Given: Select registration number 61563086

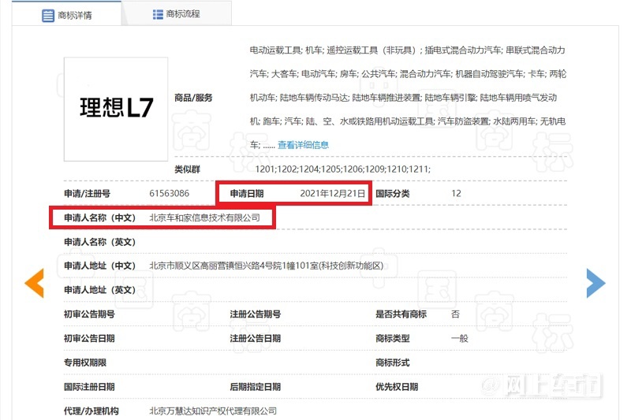Looking at the screenshot, I should click(x=169, y=193).
